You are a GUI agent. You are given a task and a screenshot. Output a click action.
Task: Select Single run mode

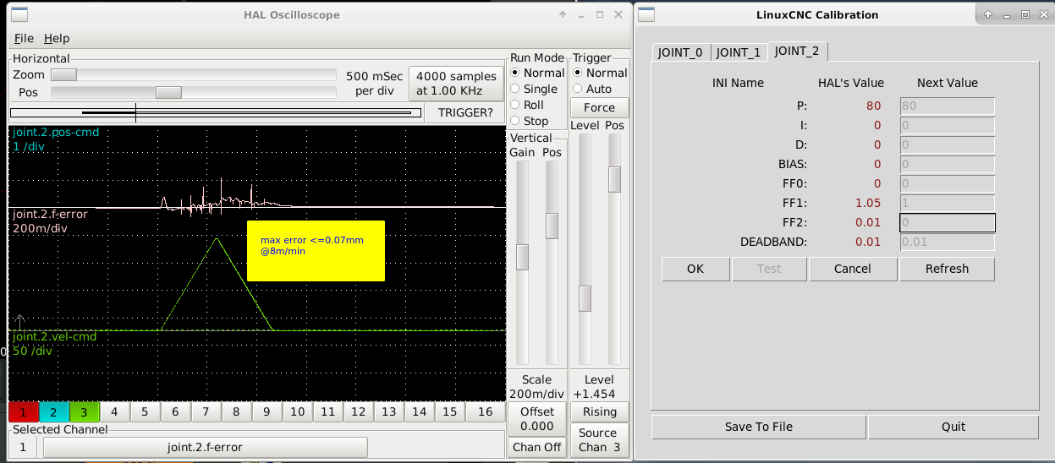point(534,89)
